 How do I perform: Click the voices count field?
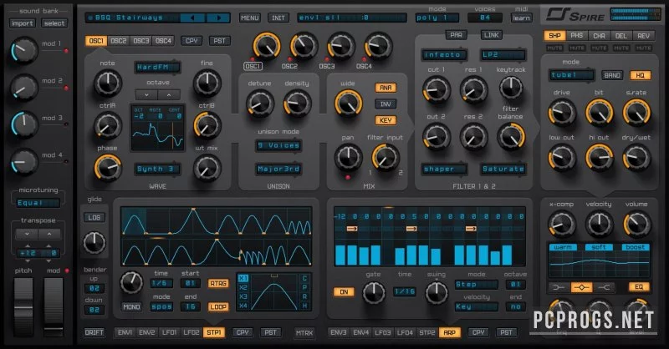point(485,18)
